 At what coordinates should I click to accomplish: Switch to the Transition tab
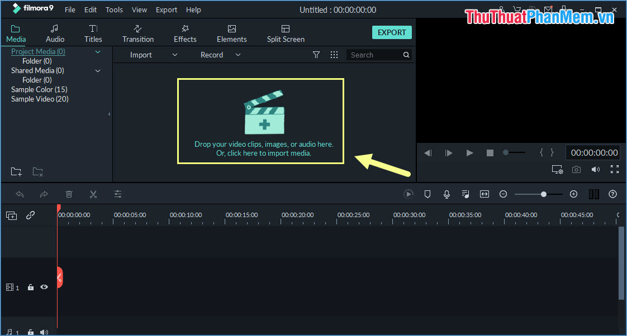coord(137,32)
